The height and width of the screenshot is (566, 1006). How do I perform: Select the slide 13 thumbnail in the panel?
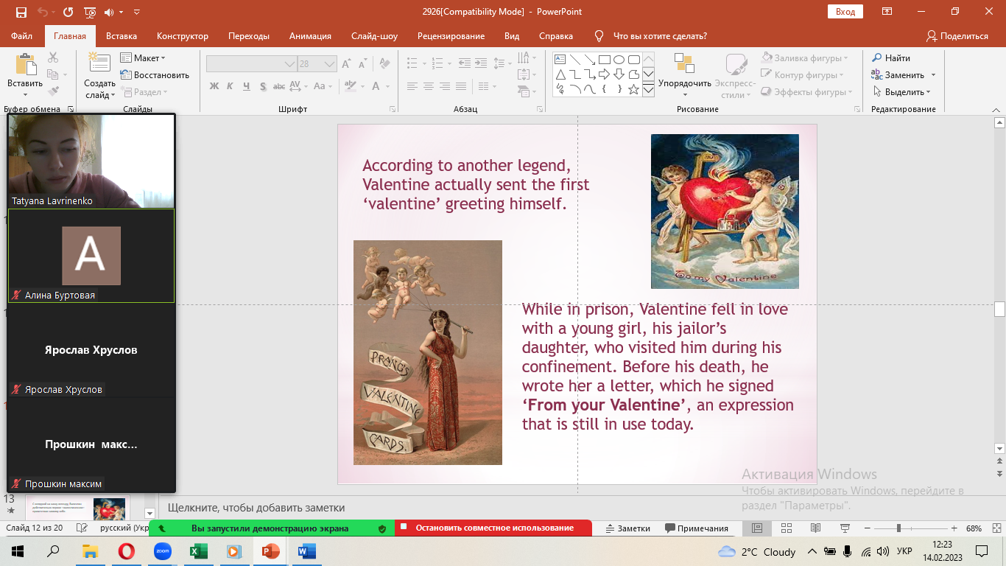(x=78, y=509)
